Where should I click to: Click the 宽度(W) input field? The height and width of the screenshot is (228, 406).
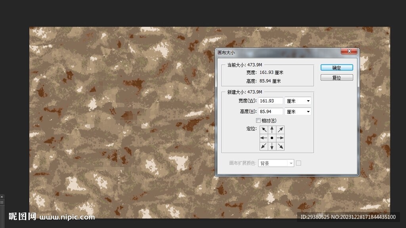point(270,101)
